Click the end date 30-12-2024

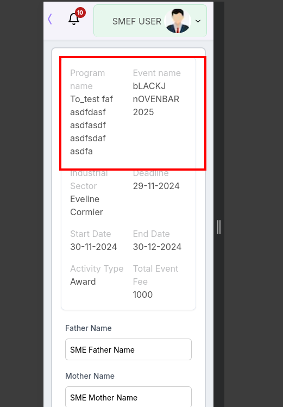[x=157, y=247]
